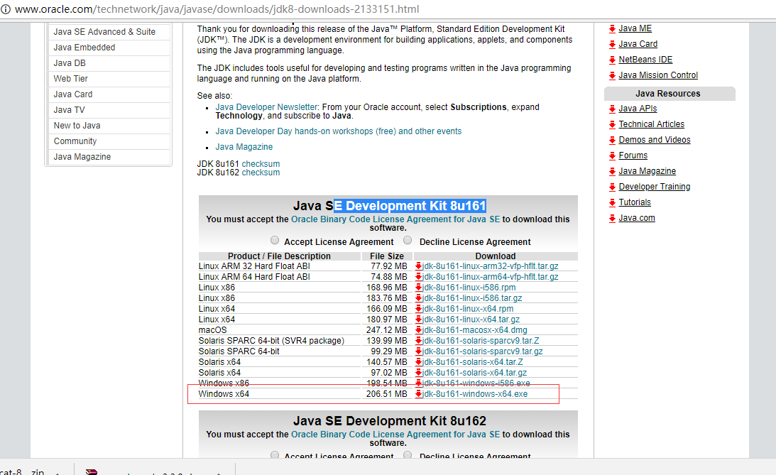776x475 pixels.
Task: Open Developer Training link in Java Resources
Action: [x=655, y=187]
